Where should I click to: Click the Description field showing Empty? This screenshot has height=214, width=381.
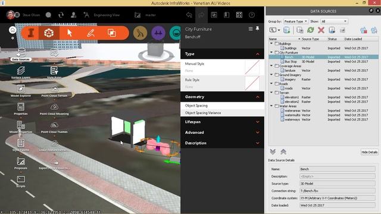(x=338, y=177)
